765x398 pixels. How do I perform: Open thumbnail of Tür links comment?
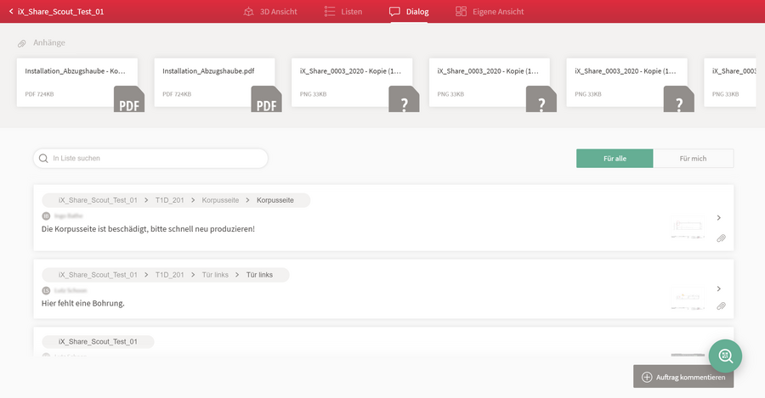pyautogui.click(x=688, y=297)
